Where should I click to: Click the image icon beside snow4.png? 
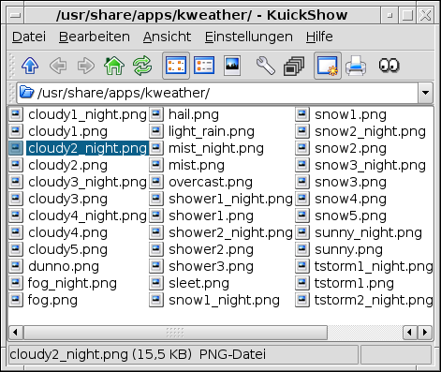(x=302, y=198)
